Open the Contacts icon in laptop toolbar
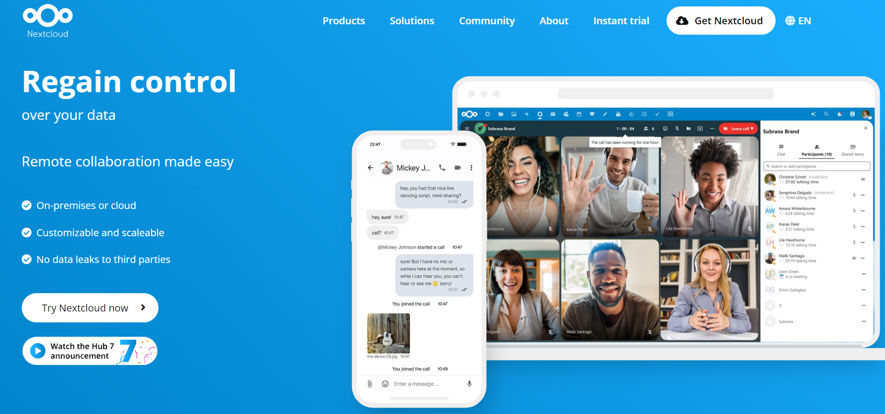Image resolution: width=885 pixels, height=414 pixels. click(566, 114)
